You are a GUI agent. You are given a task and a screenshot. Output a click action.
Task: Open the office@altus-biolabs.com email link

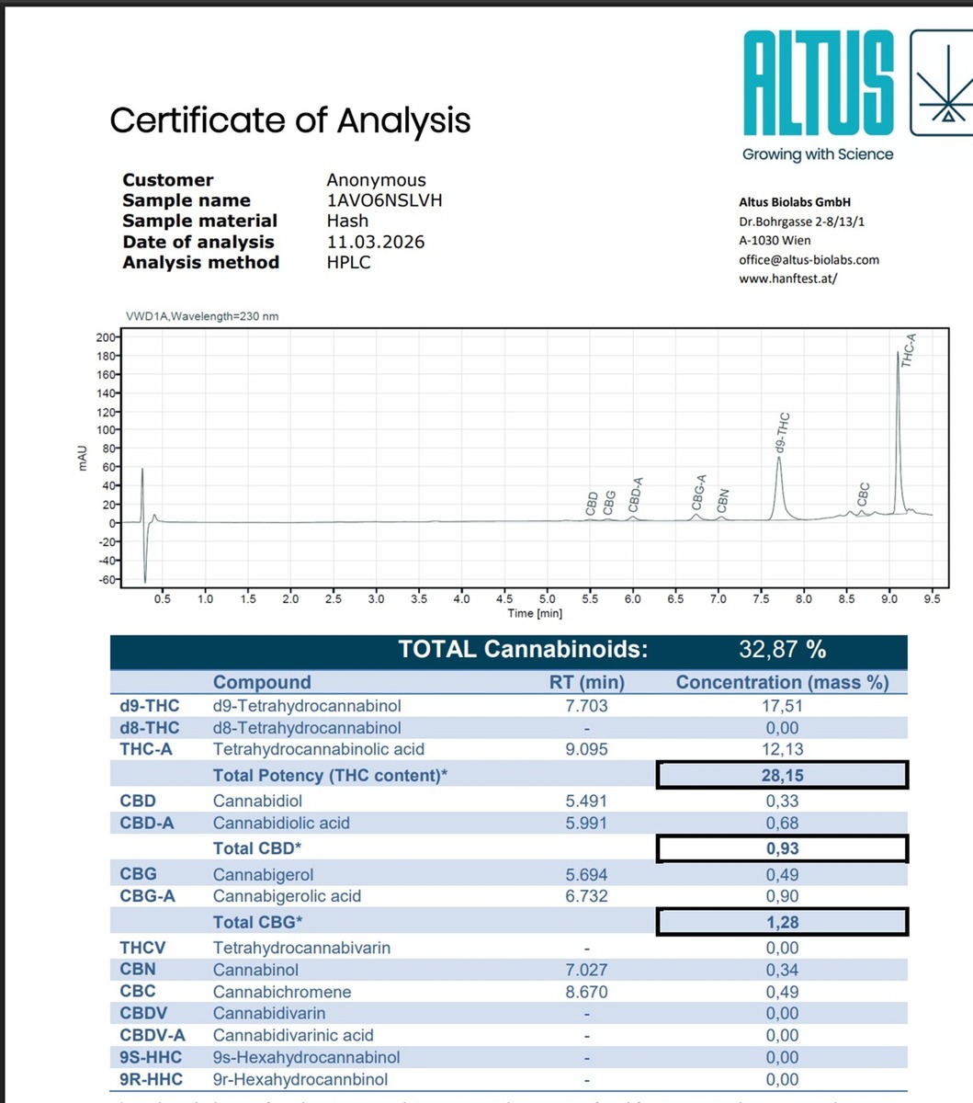click(809, 260)
